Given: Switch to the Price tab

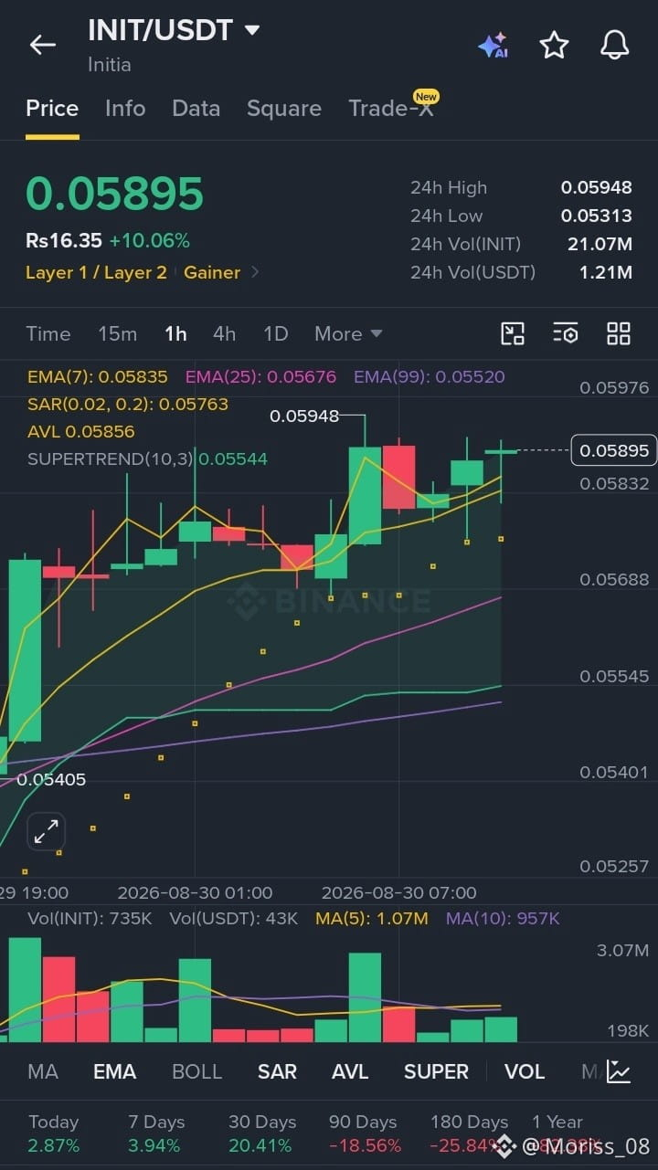Looking at the screenshot, I should pyautogui.click(x=52, y=109).
